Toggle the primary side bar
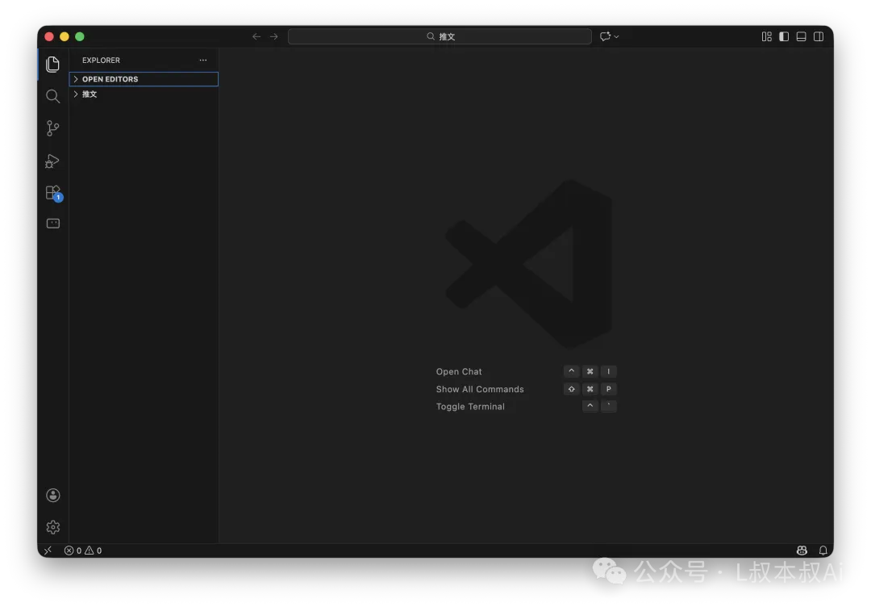 (784, 36)
